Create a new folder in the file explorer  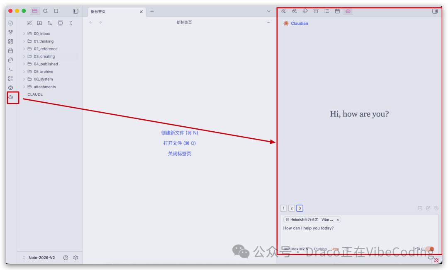pos(39,23)
